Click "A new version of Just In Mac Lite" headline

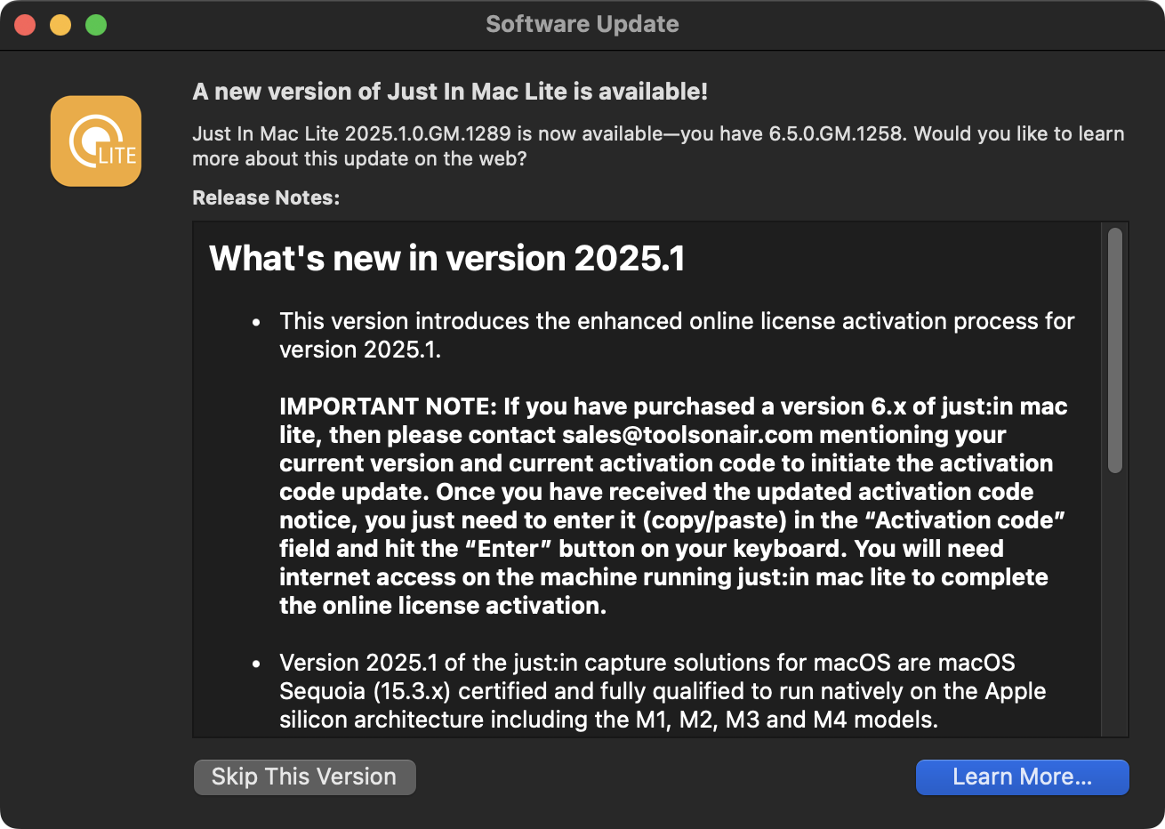[450, 92]
